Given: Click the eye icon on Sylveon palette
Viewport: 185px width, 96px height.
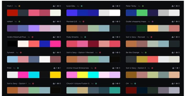Looking at the screenshot, I should 58,53.
